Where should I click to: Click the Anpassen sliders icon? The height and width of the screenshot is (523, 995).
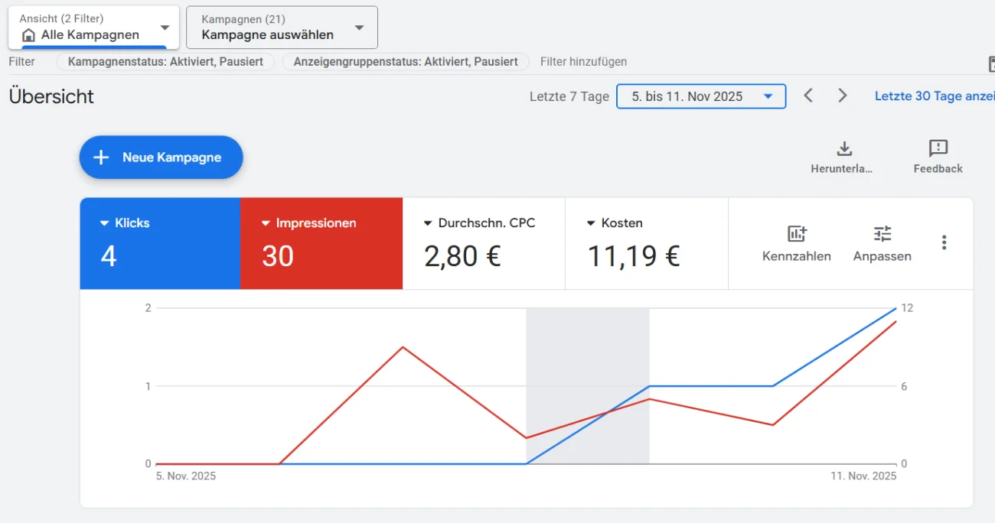(x=882, y=234)
